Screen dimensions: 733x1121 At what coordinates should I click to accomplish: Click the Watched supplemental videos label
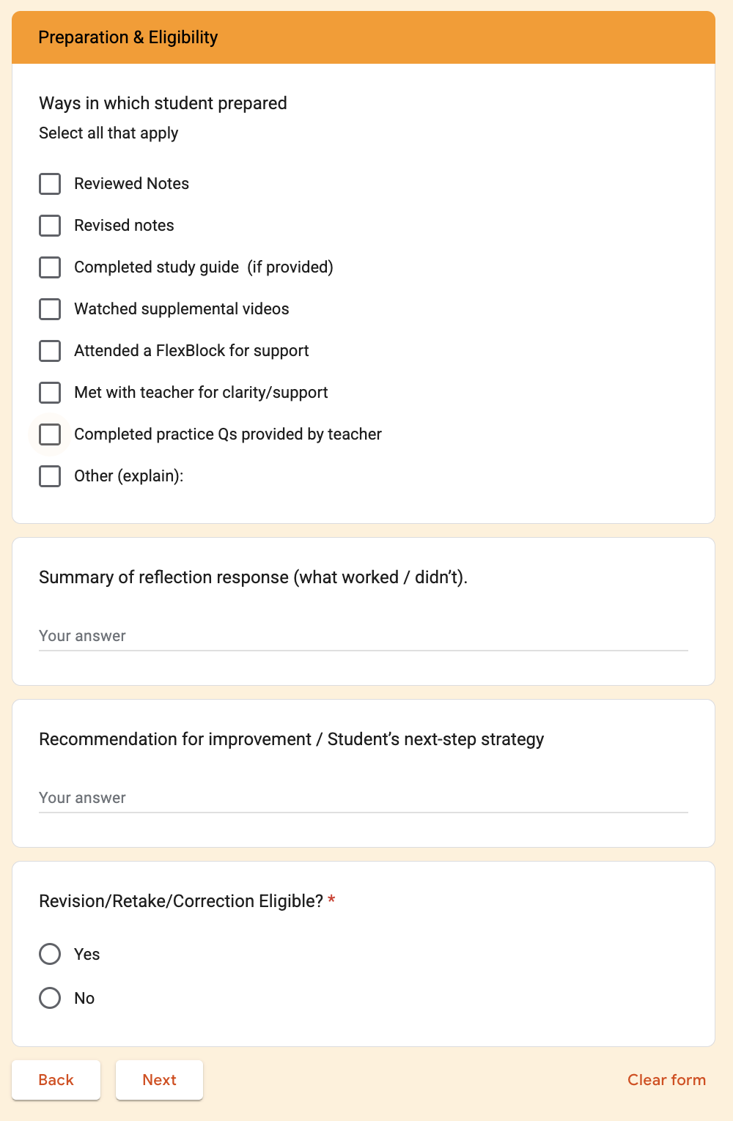click(181, 309)
